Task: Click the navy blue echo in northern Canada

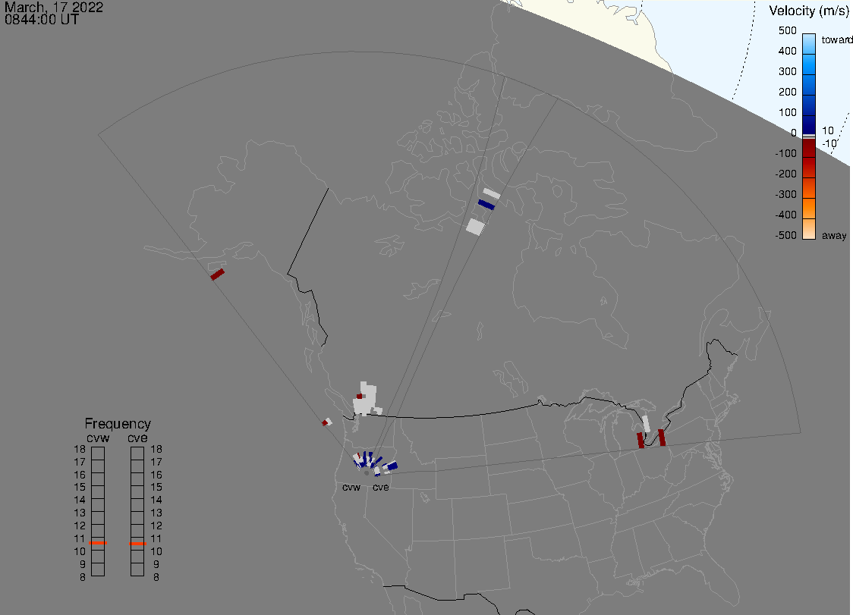Action: click(x=486, y=205)
